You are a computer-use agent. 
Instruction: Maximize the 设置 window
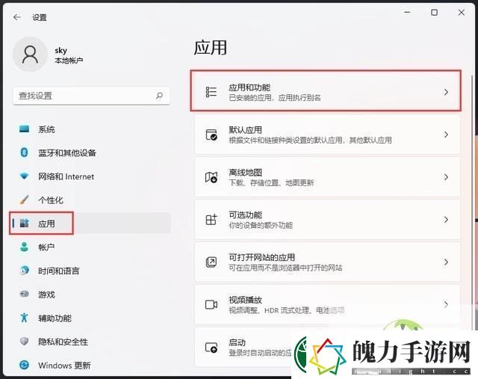(x=434, y=13)
